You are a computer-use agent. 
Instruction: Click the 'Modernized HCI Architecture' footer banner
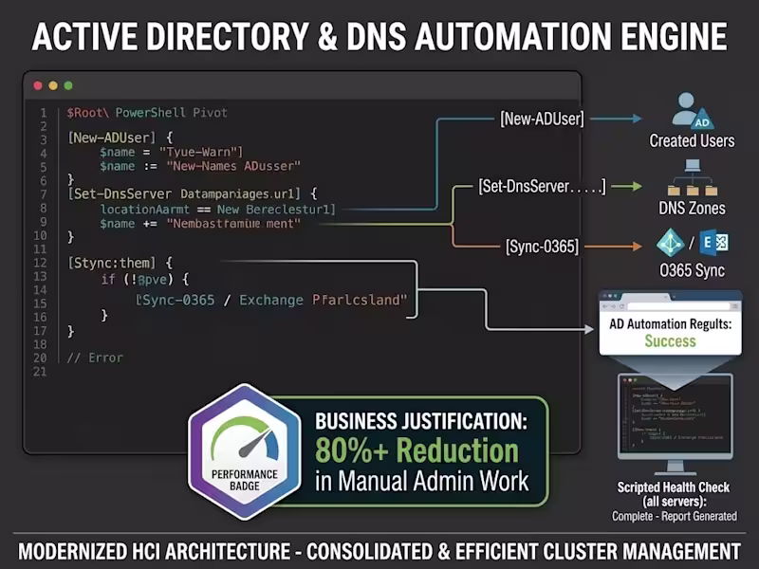pyautogui.click(x=379, y=552)
